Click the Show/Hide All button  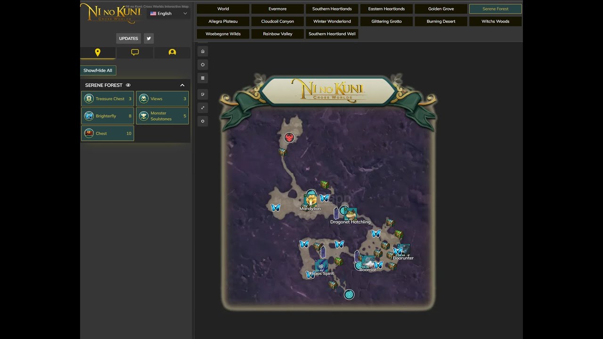click(98, 71)
